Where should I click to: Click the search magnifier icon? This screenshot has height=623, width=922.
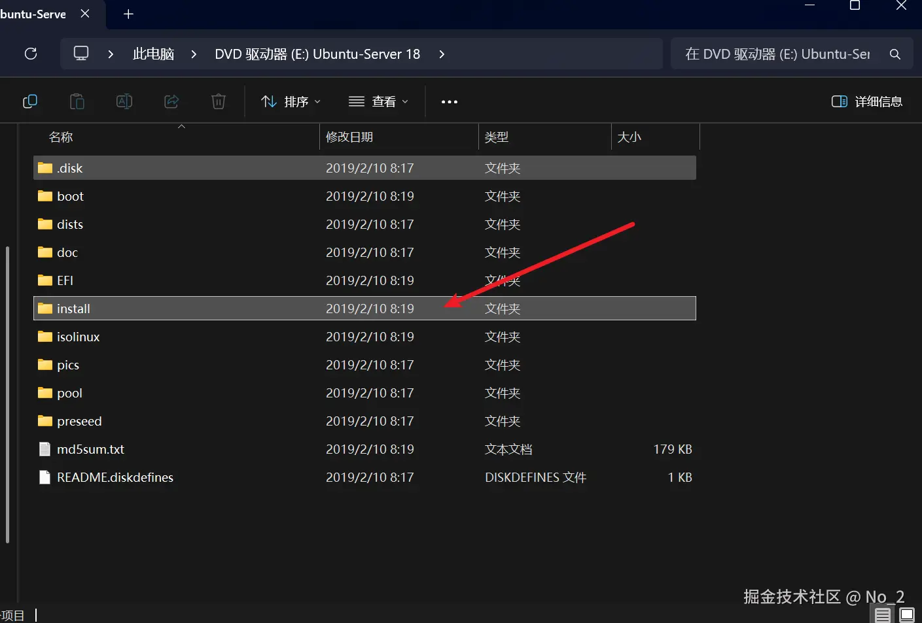(x=895, y=54)
